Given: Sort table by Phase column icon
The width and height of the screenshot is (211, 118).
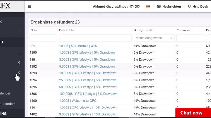Looking at the screenshot, I should tap(189, 30).
